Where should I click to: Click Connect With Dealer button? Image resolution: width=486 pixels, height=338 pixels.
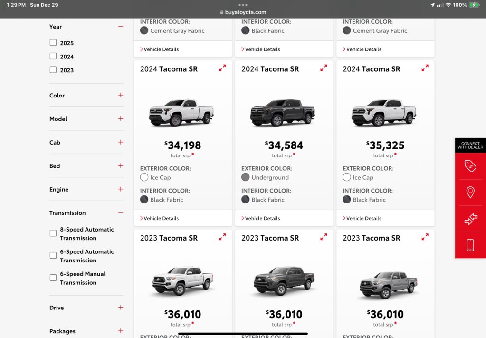(x=470, y=145)
